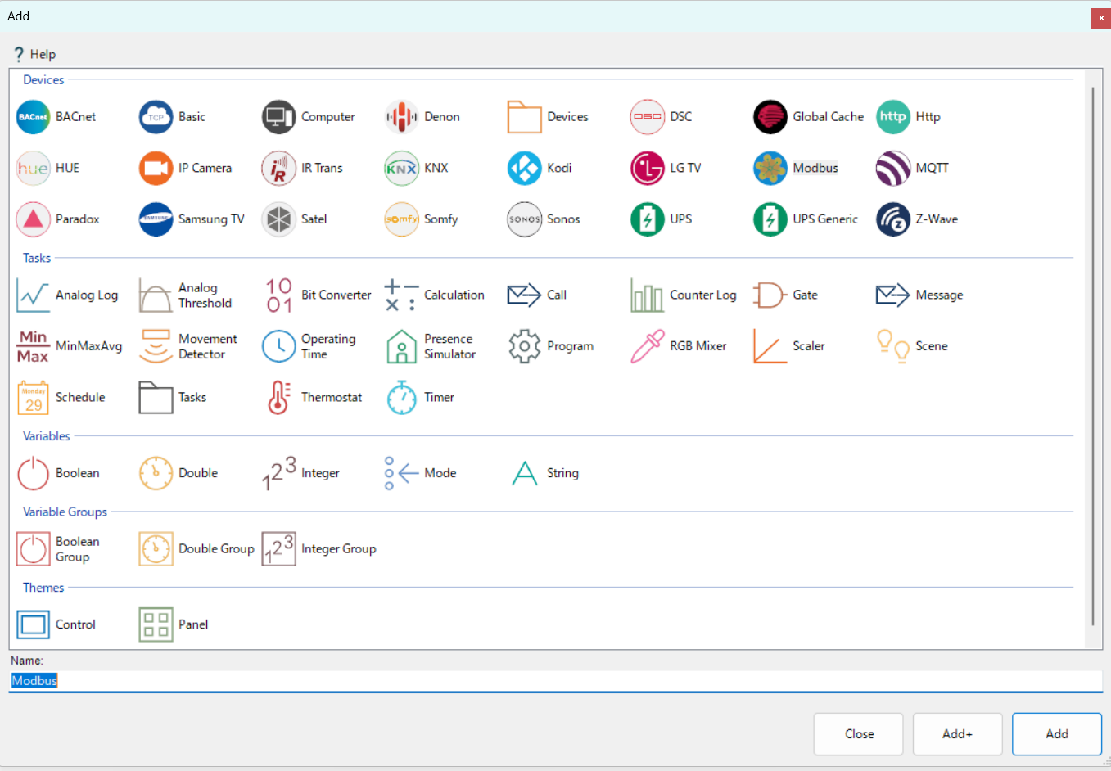Click the Add button
Image resolution: width=1111 pixels, height=771 pixels.
(1057, 734)
